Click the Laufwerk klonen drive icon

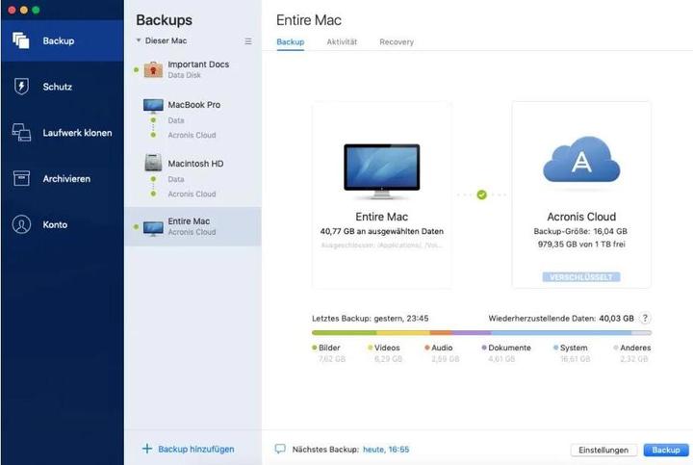click(21, 132)
